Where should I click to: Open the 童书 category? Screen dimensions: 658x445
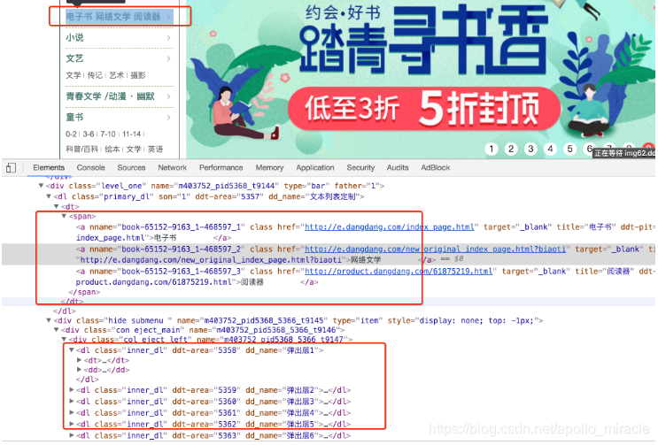tap(74, 118)
